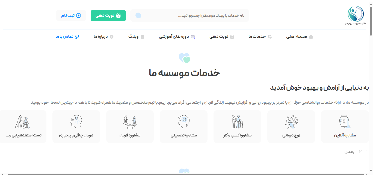Click the ثبت نام button
Screen dimensions: 373x175
click(71, 16)
